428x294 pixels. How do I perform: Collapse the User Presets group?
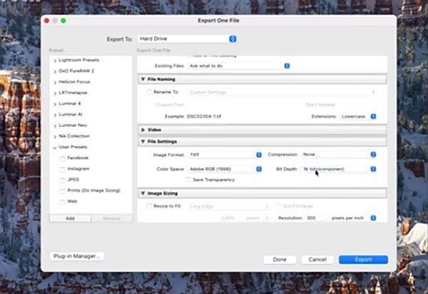tap(55, 148)
